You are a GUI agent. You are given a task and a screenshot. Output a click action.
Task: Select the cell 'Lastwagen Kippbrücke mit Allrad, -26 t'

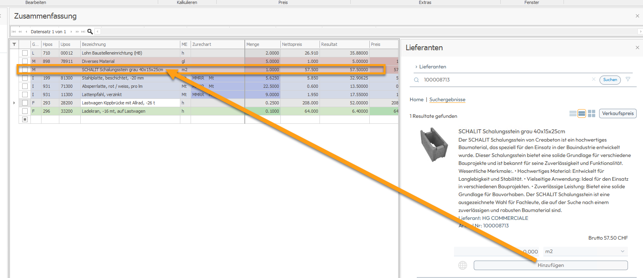(130, 103)
